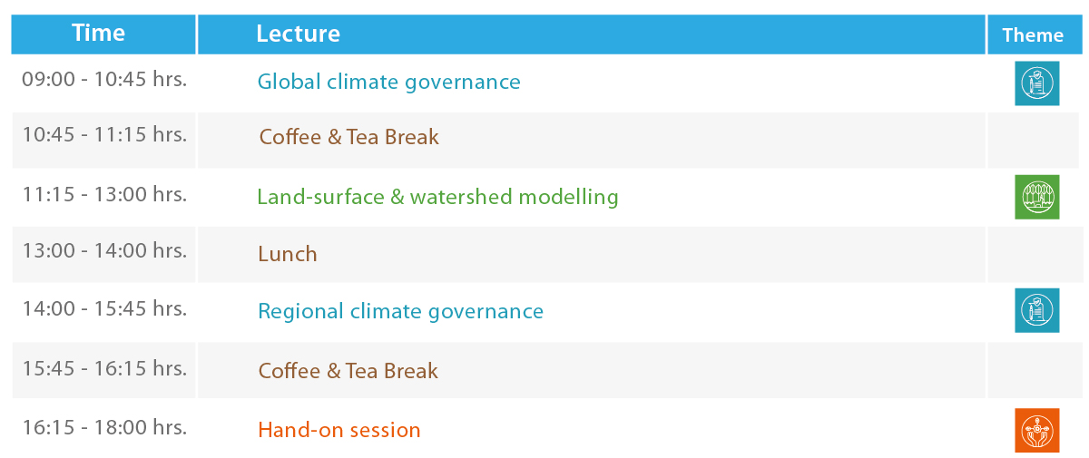Click governance theme icon for Regional climate lecture
Viewport: 1089px width, 458px height.
coord(1036,310)
